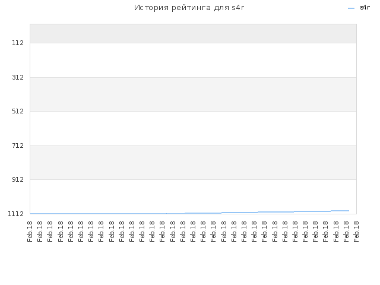The height and width of the screenshot is (285, 380).
Task: Click the highest end of the blue rating line
Action: click(x=349, y=211)
